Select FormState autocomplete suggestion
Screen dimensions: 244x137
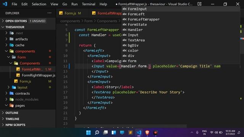click(180, 24)
